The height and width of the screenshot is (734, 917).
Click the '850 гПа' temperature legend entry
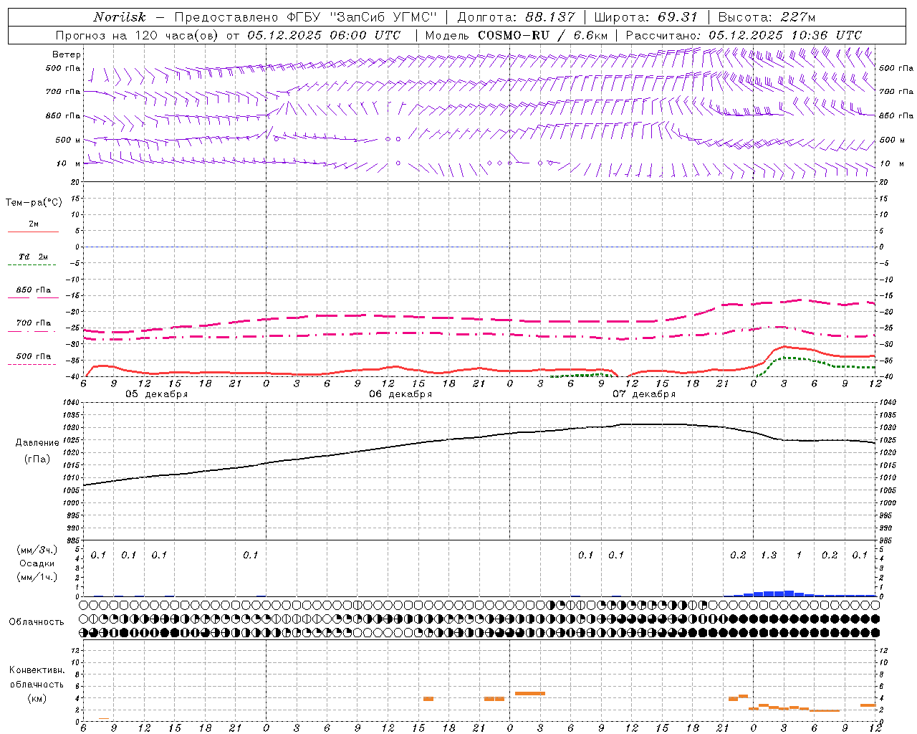tap(33, 290)
